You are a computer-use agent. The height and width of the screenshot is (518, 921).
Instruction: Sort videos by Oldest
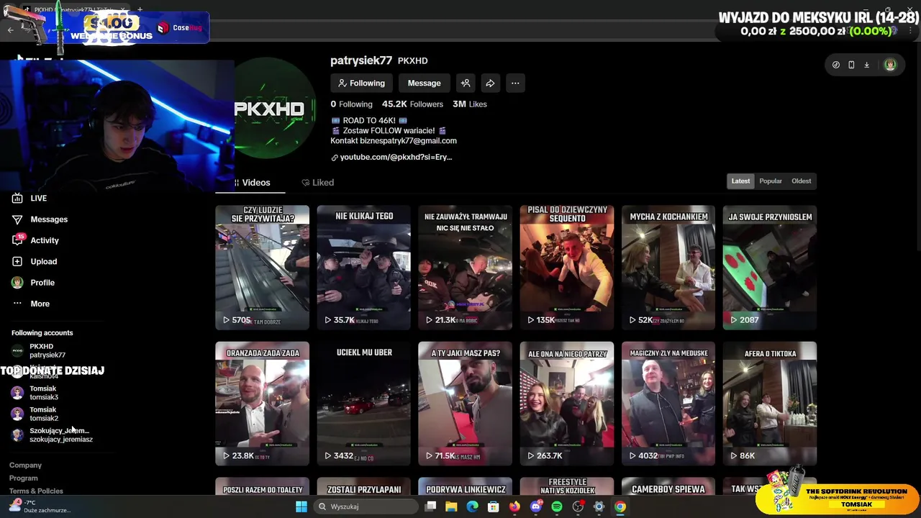tap(801, 181)
